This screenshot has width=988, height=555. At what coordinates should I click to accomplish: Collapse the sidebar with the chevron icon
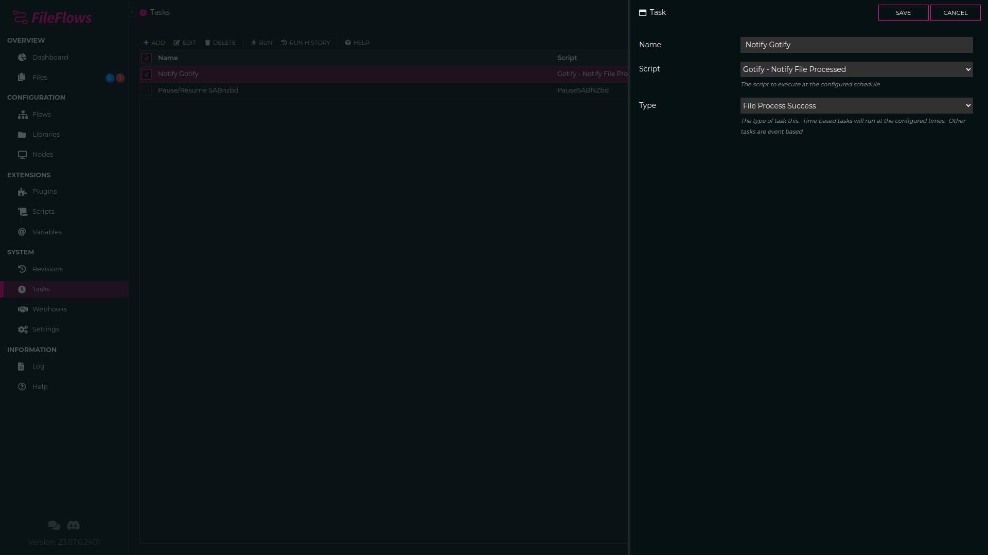point(132,12)
